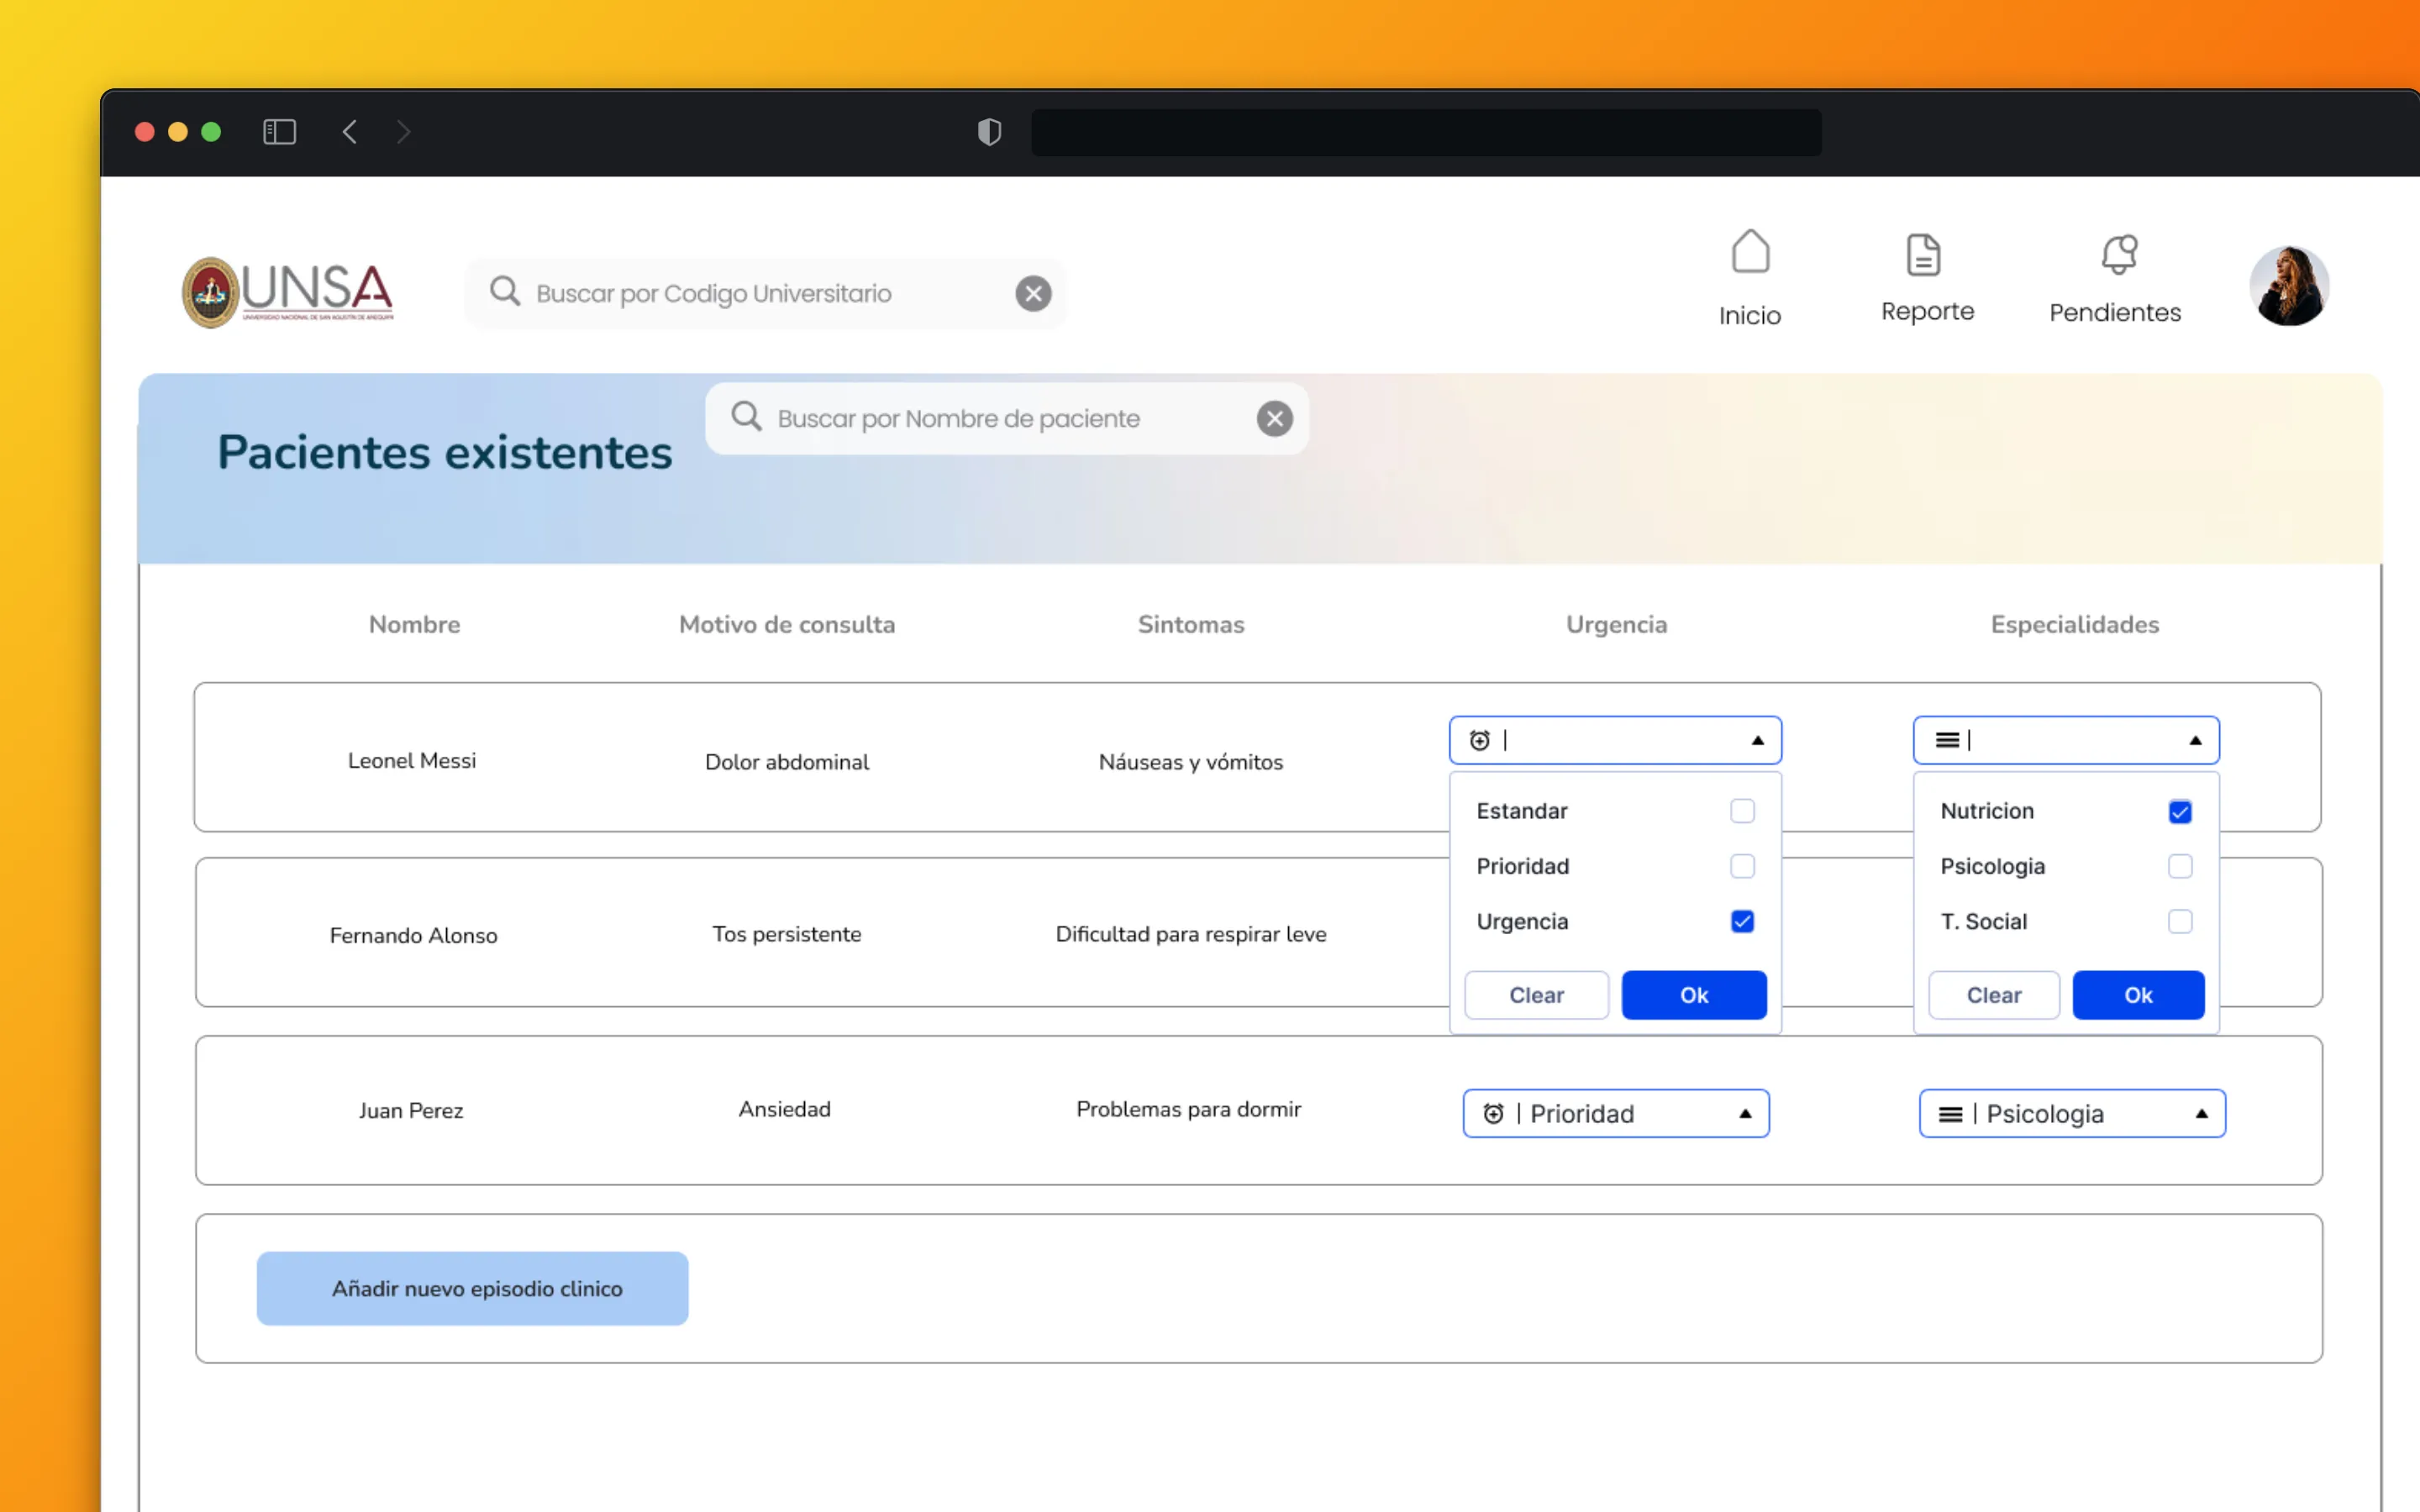Image resolution: width=2420 pixels, height=1512 pixels.
Task: Click the Nombre column header
Action: coord(414,624)
